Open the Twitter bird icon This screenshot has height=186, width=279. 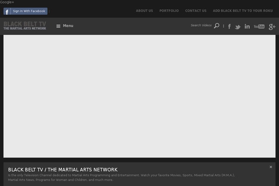238,27
